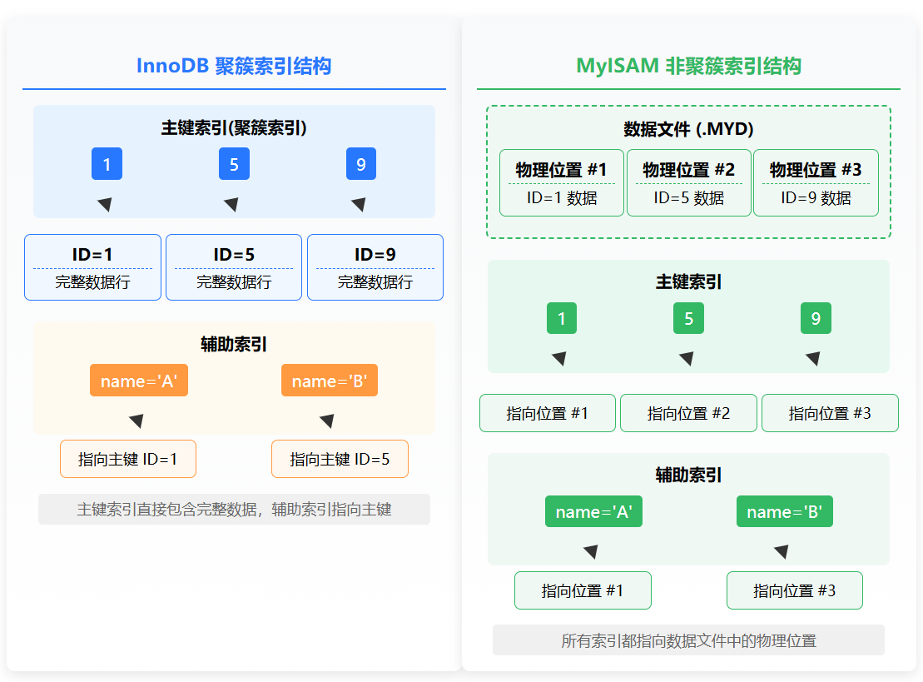
Task: Click the MyISAM 非聚簇索引结构 heading
Action: tap(688, 66)
